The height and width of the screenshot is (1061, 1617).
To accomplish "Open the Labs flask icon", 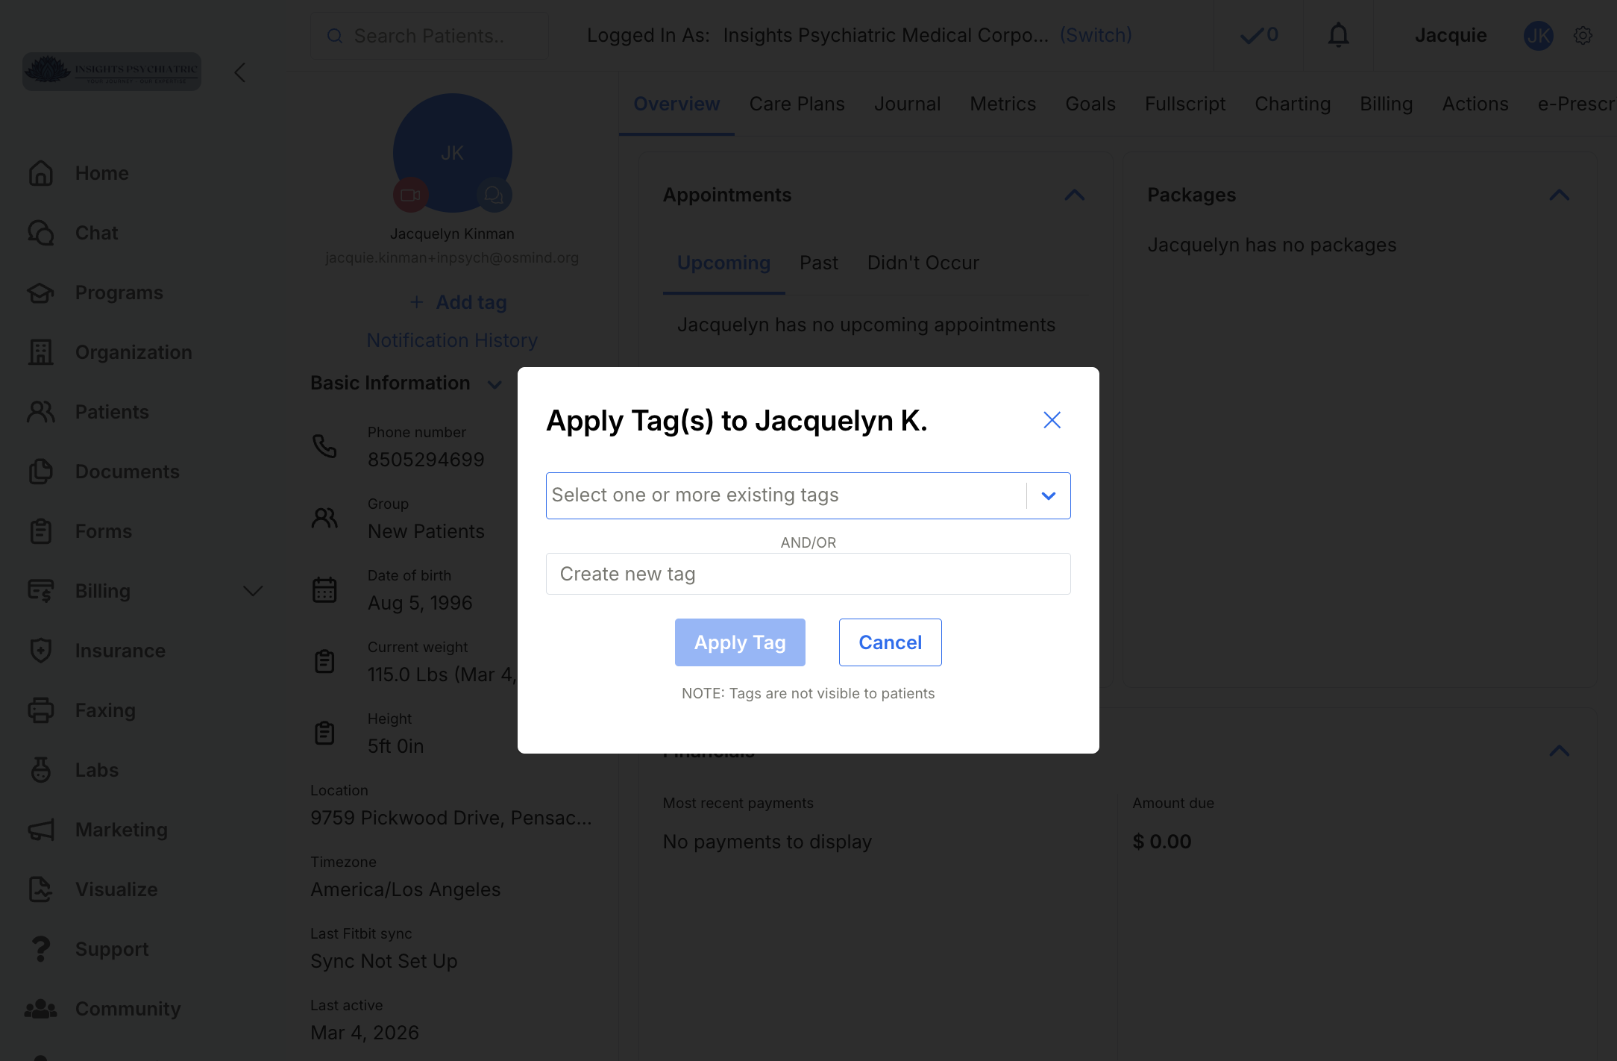I will [41, 770].
